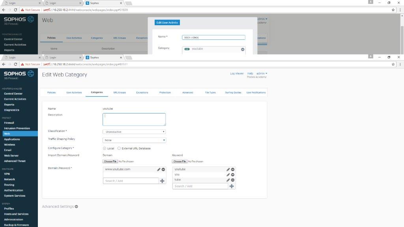Open admin menu in upper window
This screenshot has height=227, width=404.
click(x=262, y=19)
